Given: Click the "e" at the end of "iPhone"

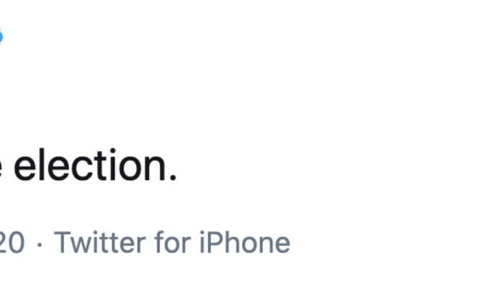Looking at the screenshot, I should (x=281, y=246).
